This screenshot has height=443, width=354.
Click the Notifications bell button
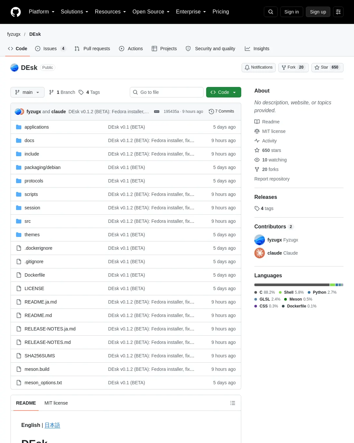click(259, 67)
